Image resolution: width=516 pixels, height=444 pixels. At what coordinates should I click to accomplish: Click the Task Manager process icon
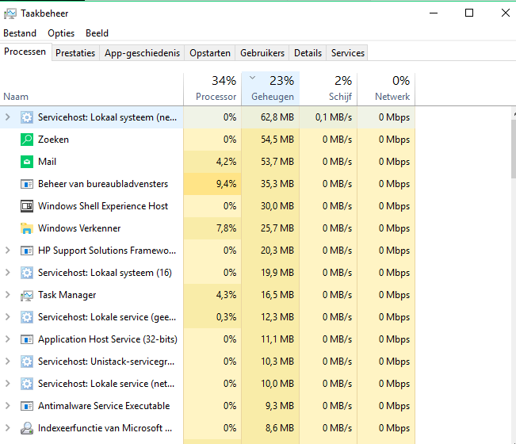(x=26, y=295)
